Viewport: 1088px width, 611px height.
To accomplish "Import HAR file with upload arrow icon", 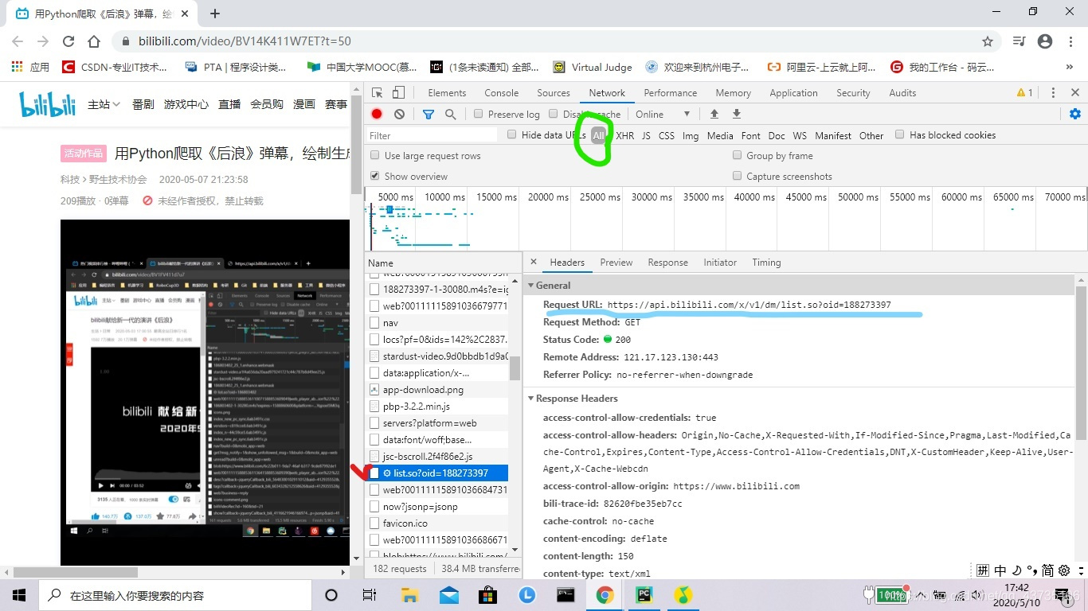I will tap(714, 114).
